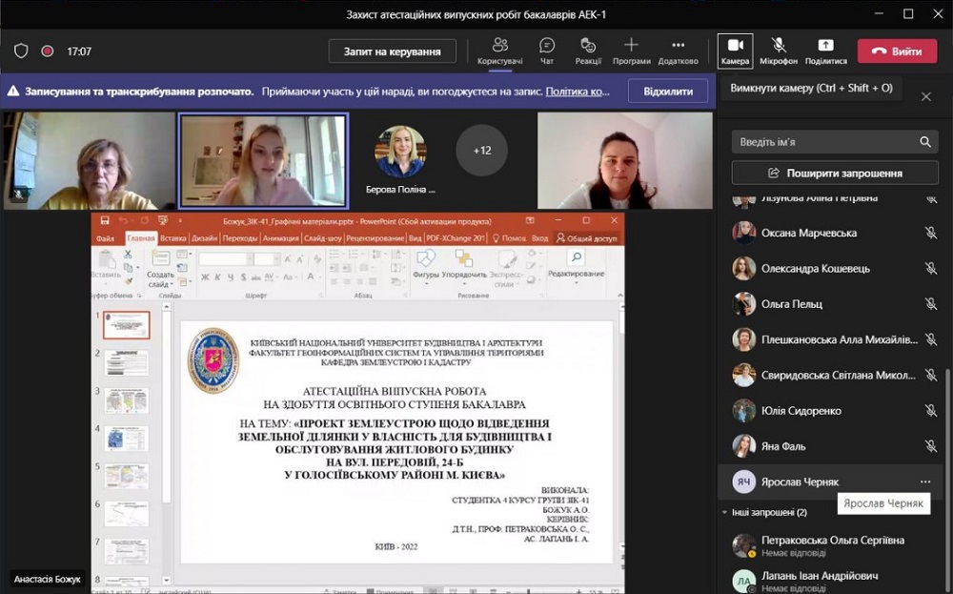
Task: Click the slide panel scrollbar down arrow
Action: (167, 580)
